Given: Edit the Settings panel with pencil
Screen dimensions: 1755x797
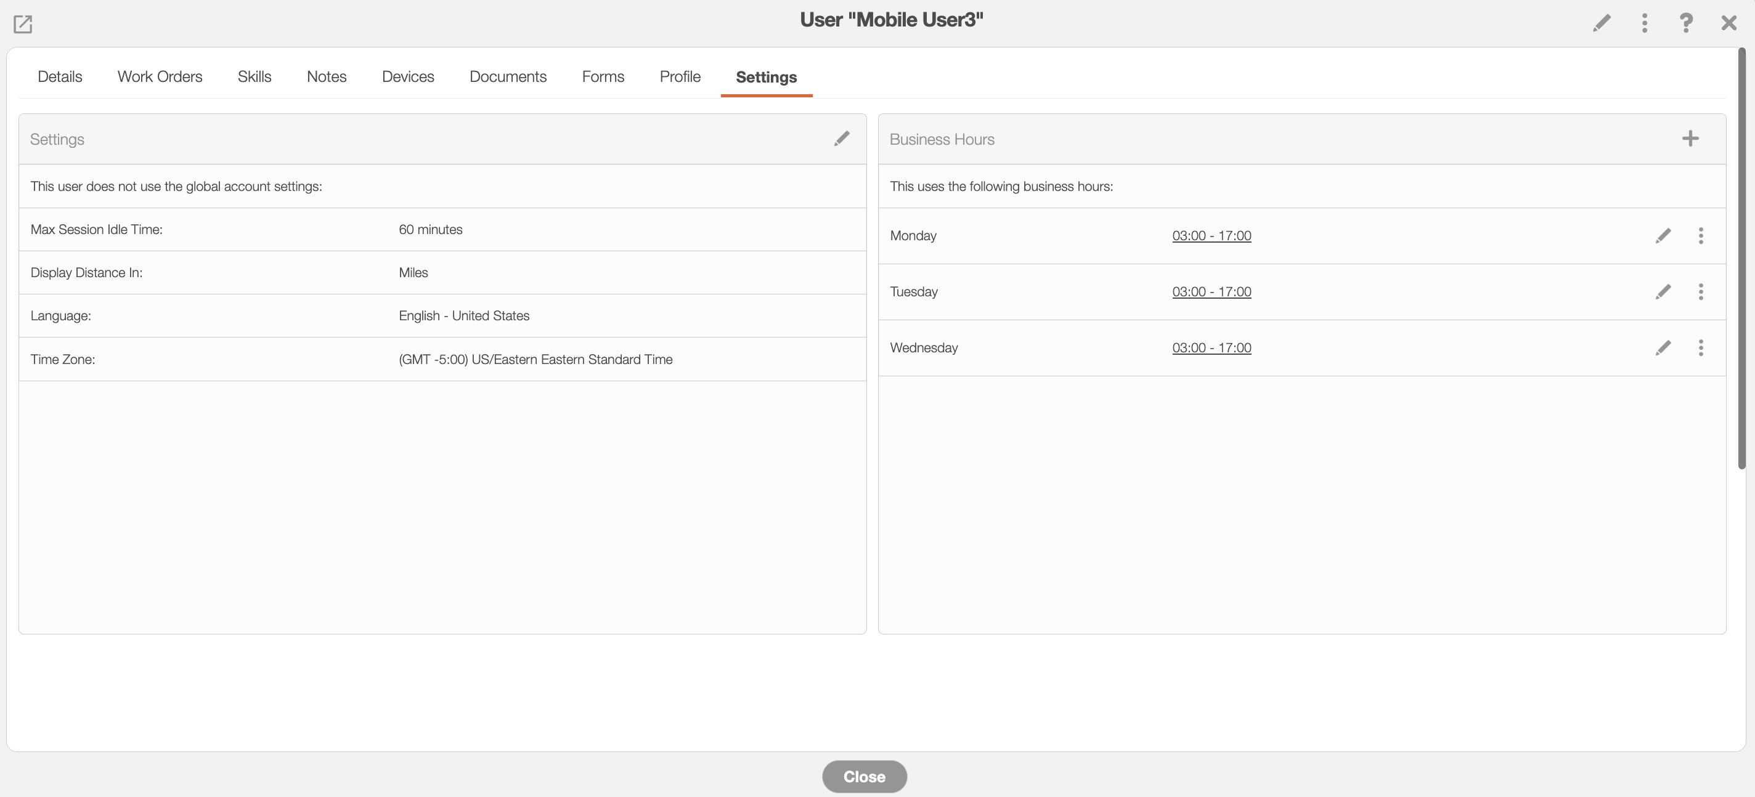Looking at the screenshot, I should tap(841, 139).
